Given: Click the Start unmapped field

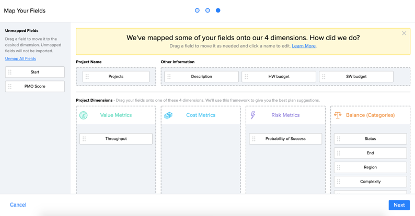Looking at the screenshot, I should [35, 72].
